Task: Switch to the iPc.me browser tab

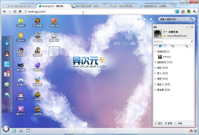Action: point(122,6)
